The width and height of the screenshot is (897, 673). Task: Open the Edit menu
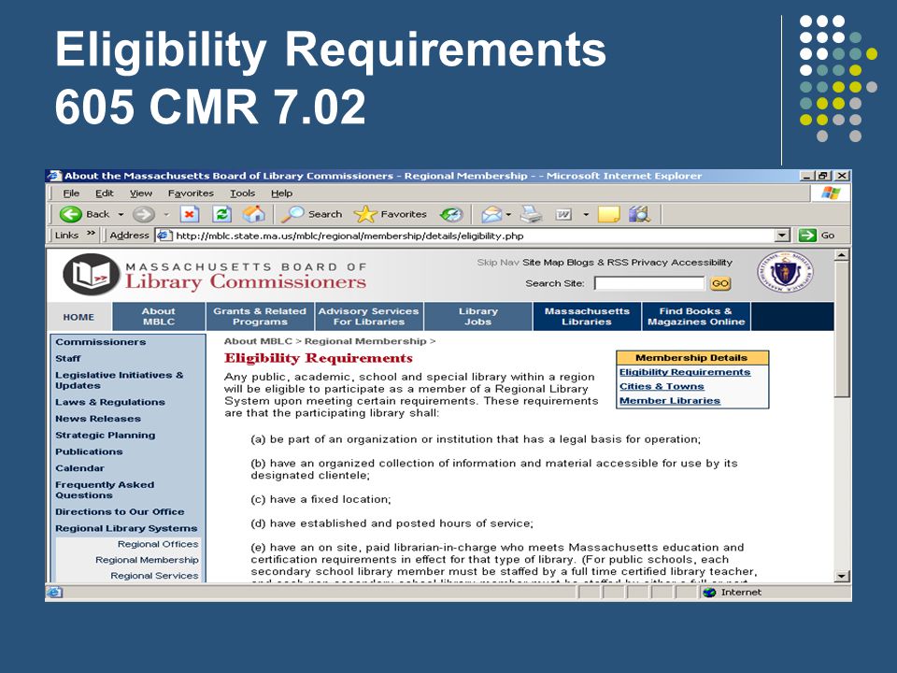point(104,193)
